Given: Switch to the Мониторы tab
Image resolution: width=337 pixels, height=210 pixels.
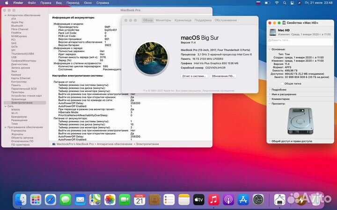Looking at the screenshot, I should [x=163, y=20].
